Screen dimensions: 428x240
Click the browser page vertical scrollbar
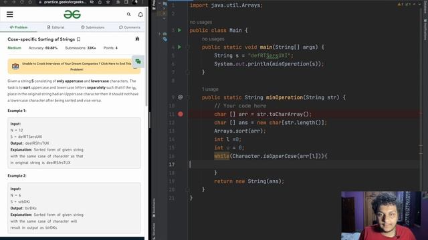click(146, 57)
